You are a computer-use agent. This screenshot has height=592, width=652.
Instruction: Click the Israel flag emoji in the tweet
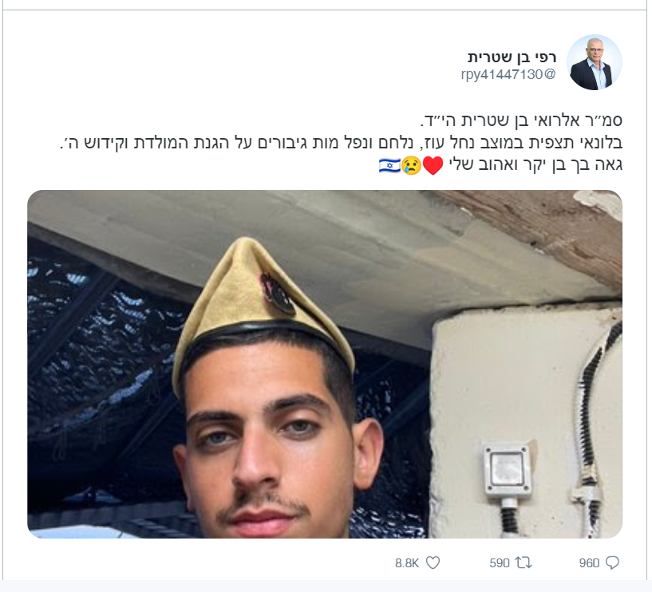click(x=389, y=165)
